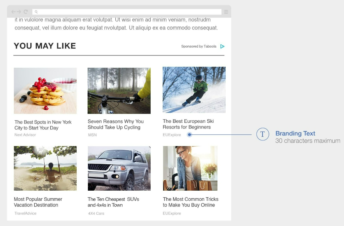Click the skier thumbnail image

pos(194,90)
